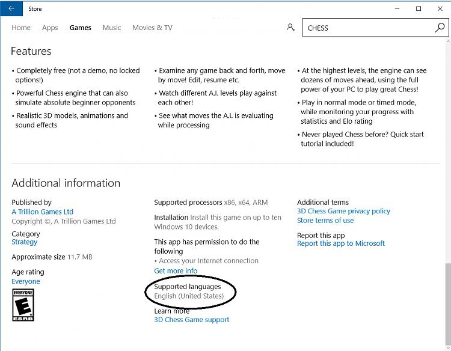Click the Get more info link
This screenshot has height=351, width=451.
(176, 271)
